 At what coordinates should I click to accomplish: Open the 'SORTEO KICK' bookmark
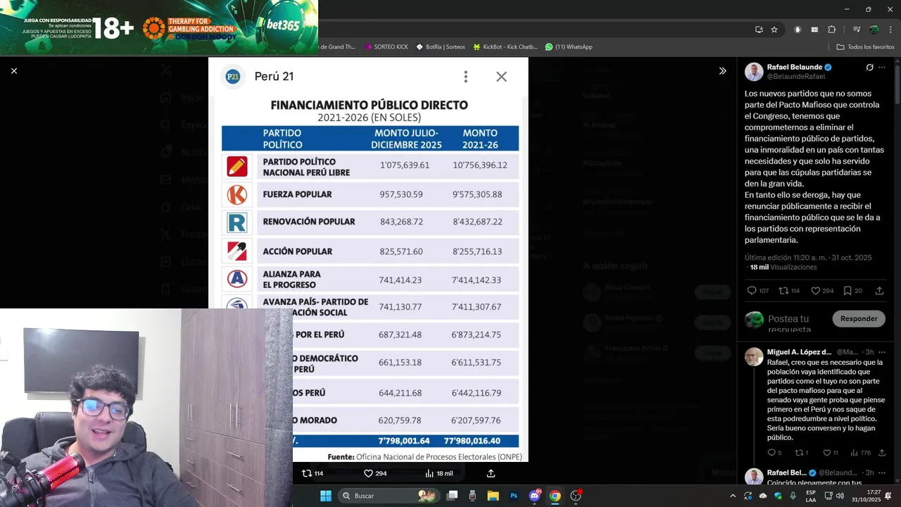pos(386,47)
